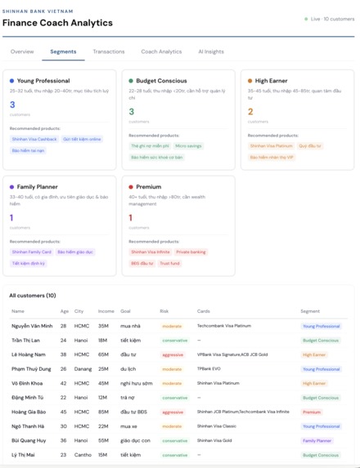Select customer Nguyễn Văn Minh
The image size is (360, 468).
pyautogui.click(x=32, y=326)
